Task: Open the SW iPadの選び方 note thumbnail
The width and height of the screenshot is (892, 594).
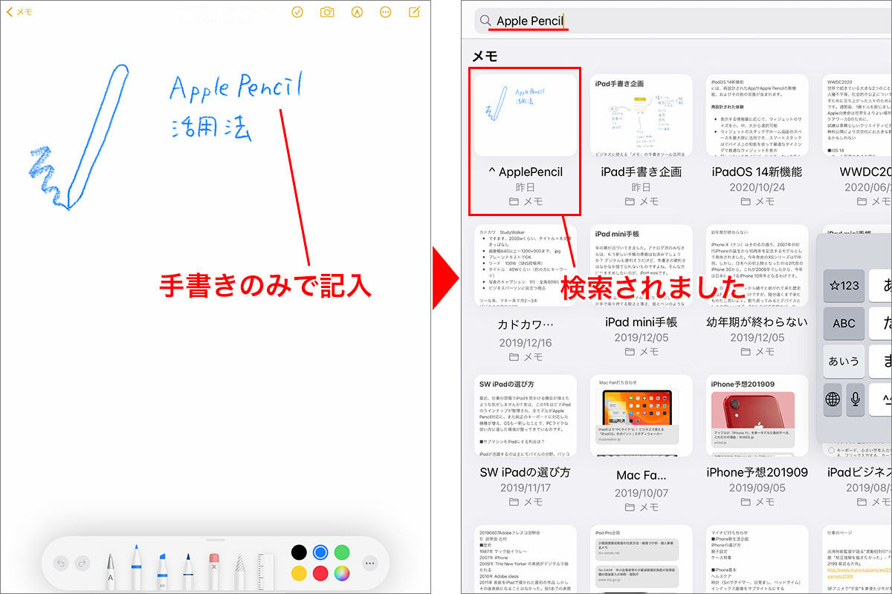Action: click(x=526, y=416)
